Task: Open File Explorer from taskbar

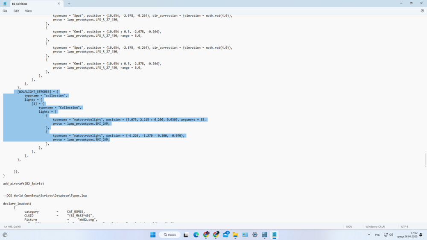Action: 235,235
